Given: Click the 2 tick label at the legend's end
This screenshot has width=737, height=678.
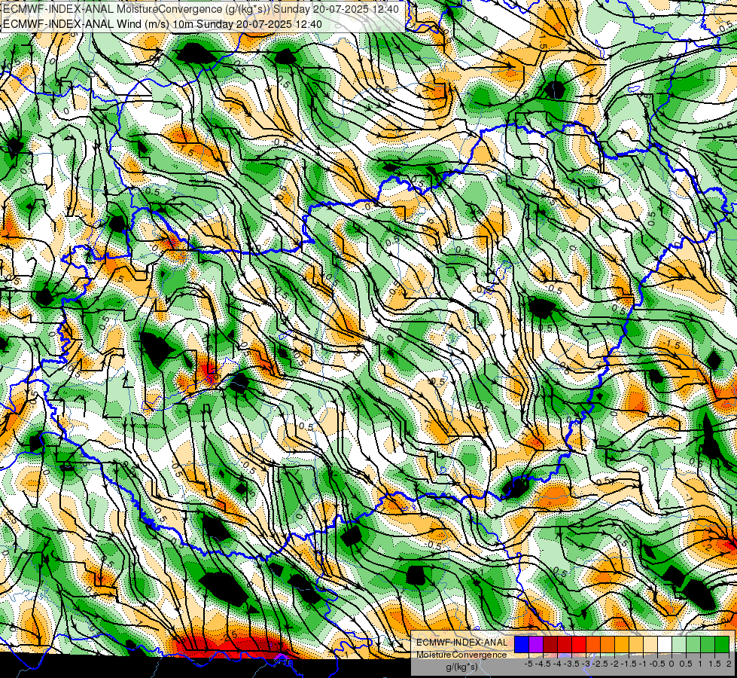Looking at the screenshot, I should click(x=729, y=664).
